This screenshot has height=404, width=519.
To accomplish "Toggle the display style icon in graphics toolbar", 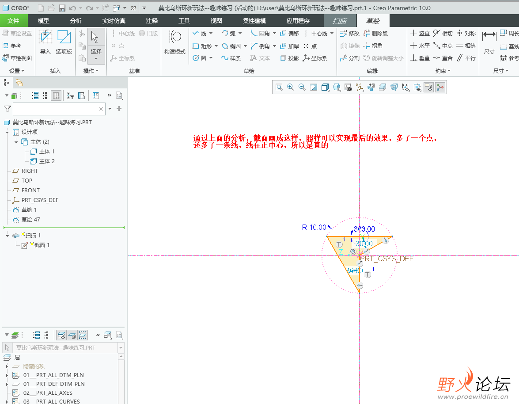I will tap(325, 87).
